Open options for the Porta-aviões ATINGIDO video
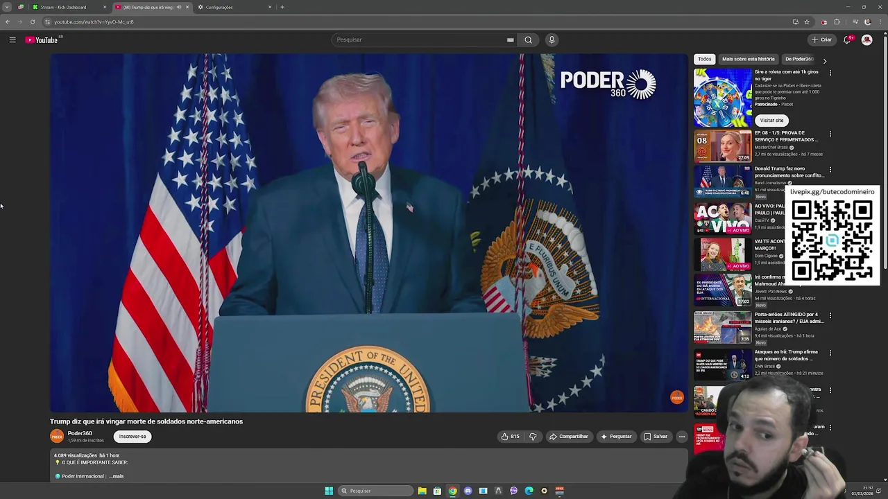Screen dimensions: 888x499 click(x=830, y=315)
